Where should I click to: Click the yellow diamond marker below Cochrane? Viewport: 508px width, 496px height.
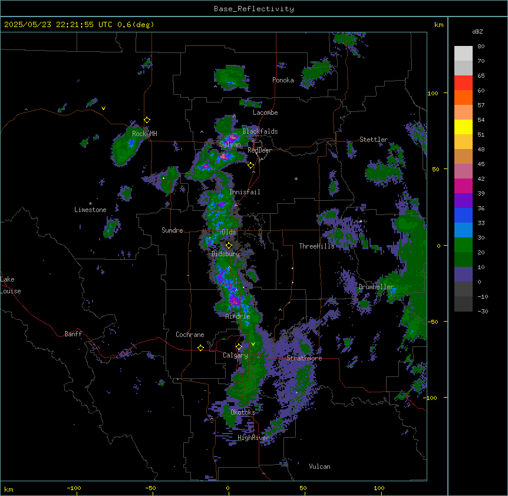(200, 348)
